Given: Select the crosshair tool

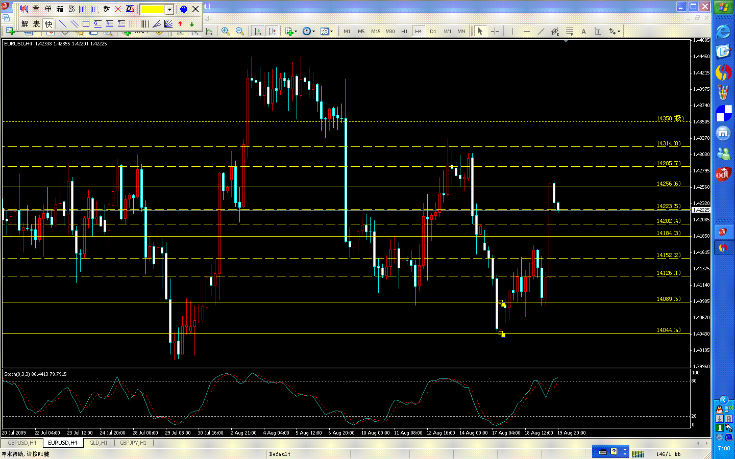Looking at the screenshot, I should click(495, 31).
